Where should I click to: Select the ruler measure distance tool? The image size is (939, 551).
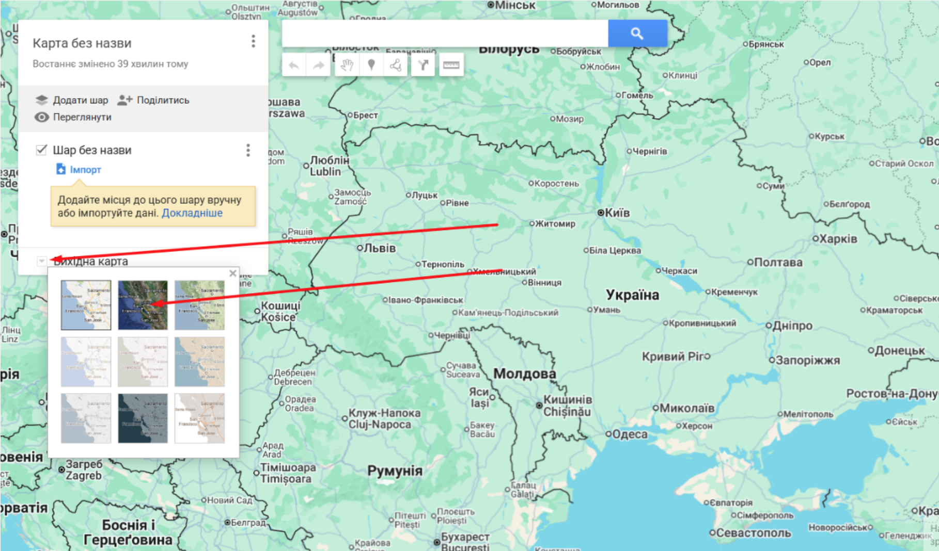click(x=451, y=66)
